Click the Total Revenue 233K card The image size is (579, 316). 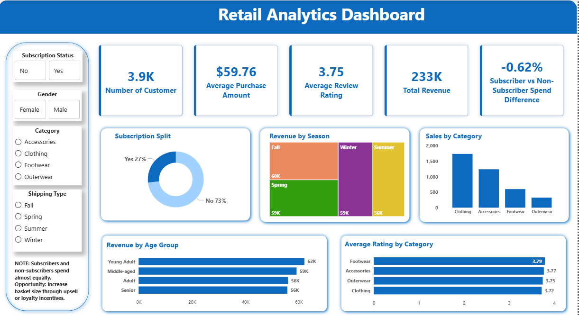tap(426, 81)
